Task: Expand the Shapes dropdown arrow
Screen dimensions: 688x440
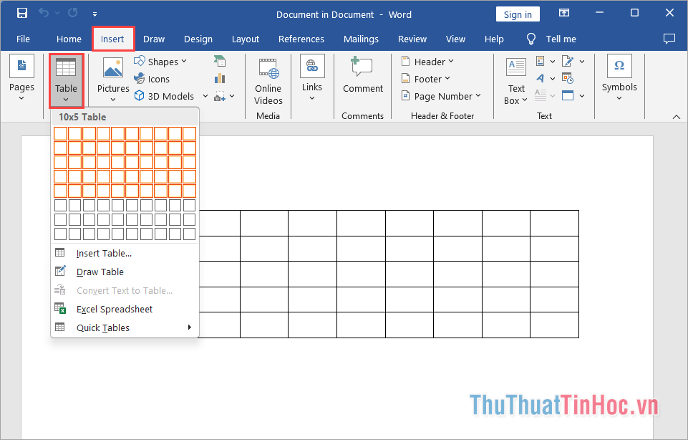Action: click(x=184, y=61)
